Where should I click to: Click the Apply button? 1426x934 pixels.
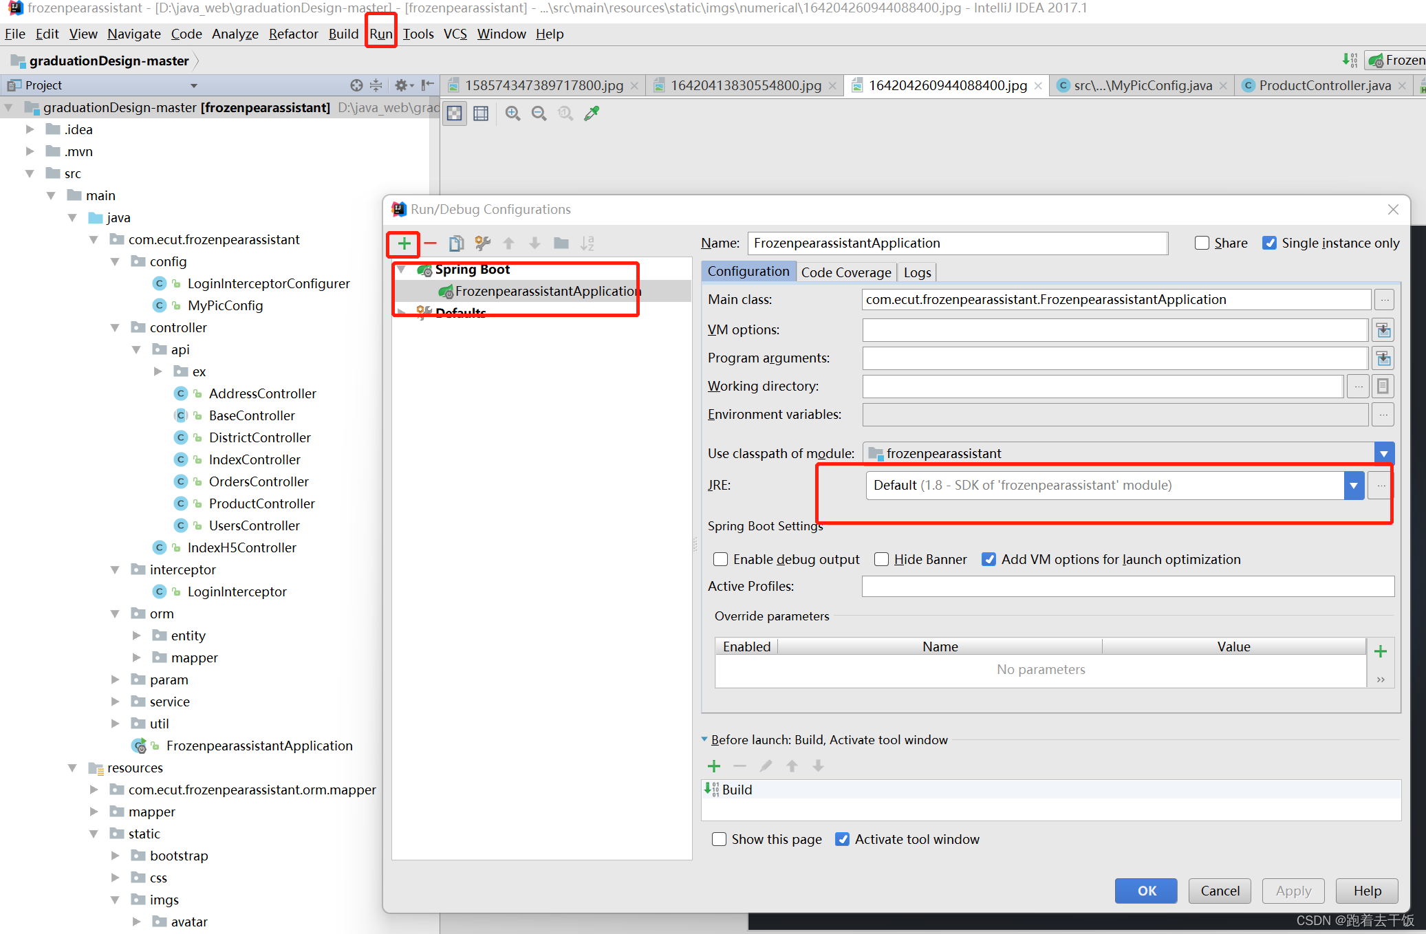pos(1293,891)
